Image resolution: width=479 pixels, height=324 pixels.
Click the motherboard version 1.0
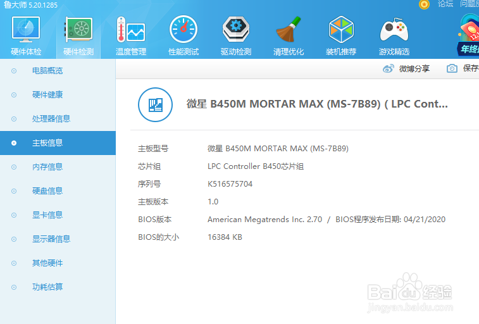point(213,202)
